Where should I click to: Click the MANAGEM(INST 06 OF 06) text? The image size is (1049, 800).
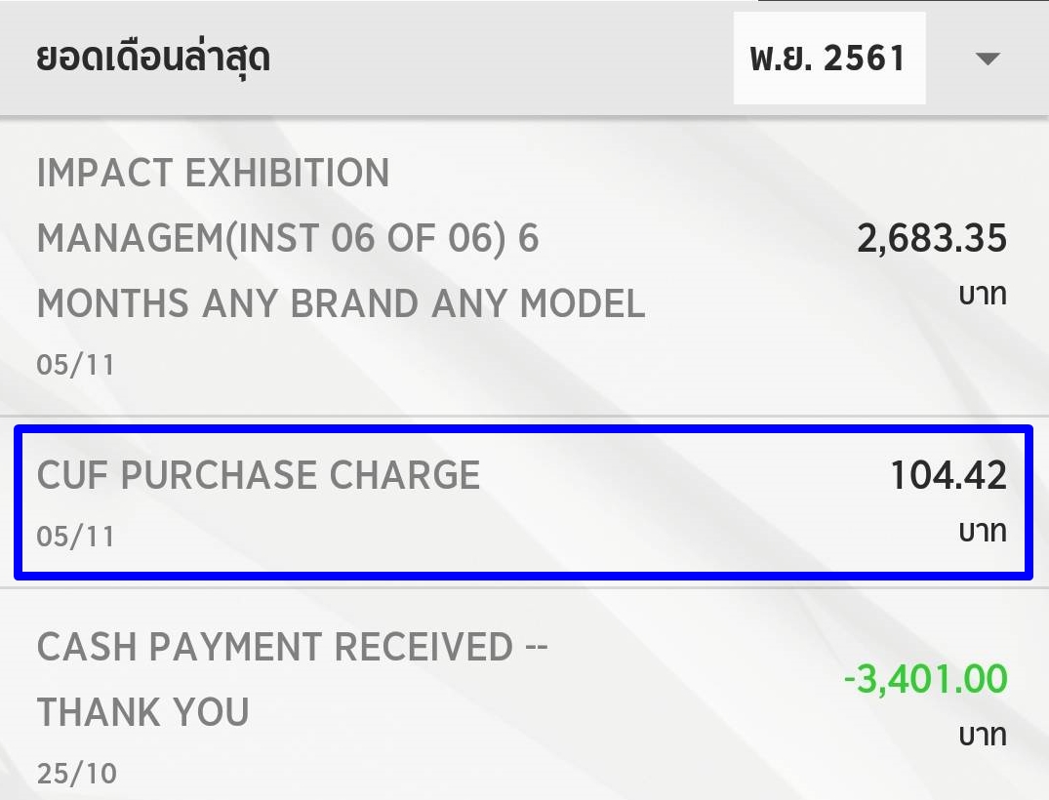287,239
